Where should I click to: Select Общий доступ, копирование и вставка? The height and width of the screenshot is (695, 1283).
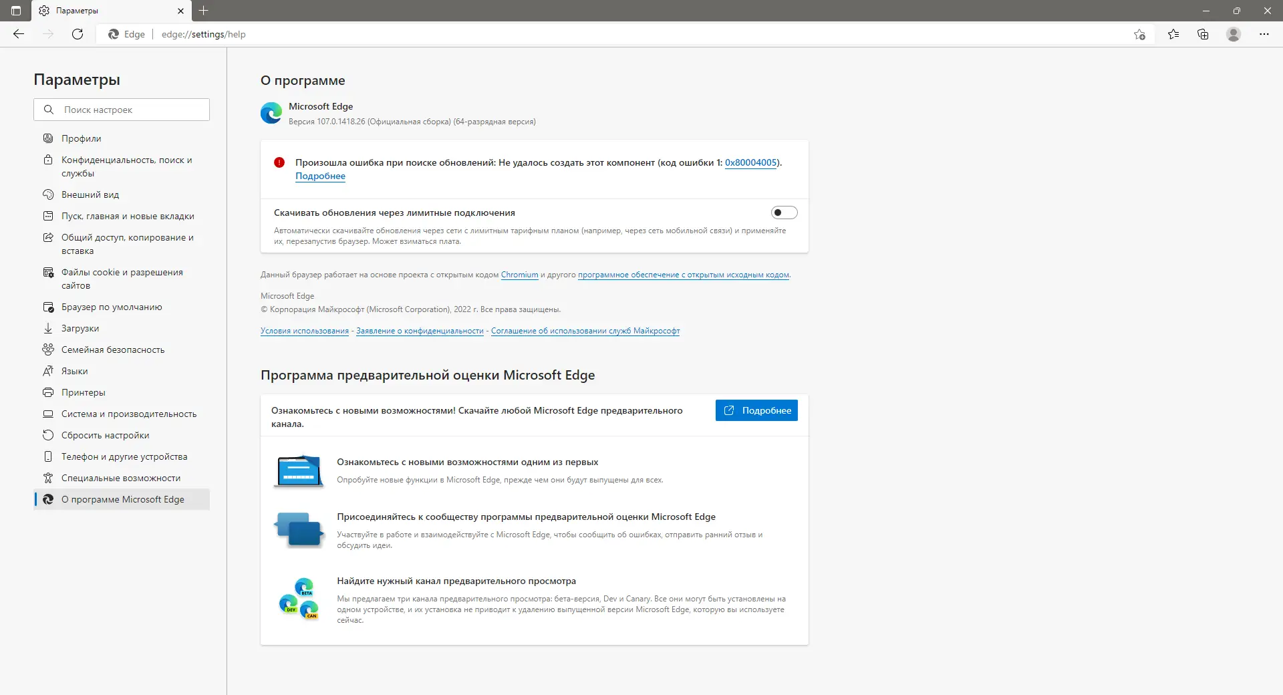click(x=122, y=244)
